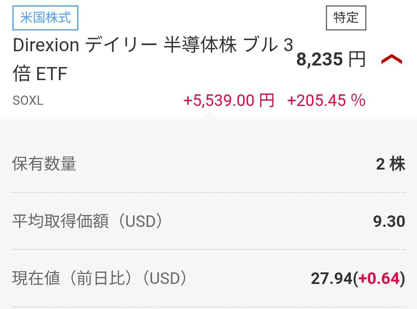Viewport: 417px width, 309px height.
Task: Tap the SOXL ticker symbol
Action: point(28,101)
